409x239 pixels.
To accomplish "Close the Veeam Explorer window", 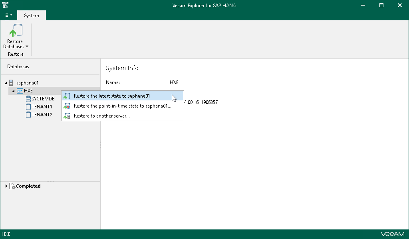I will [399, 5].
